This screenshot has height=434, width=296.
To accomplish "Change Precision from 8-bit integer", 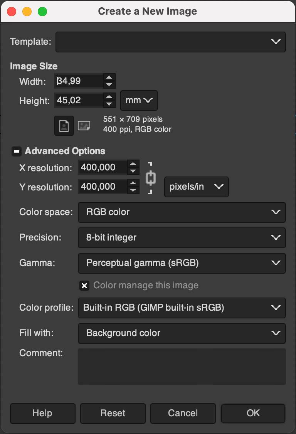I will [x=182, y=238].
